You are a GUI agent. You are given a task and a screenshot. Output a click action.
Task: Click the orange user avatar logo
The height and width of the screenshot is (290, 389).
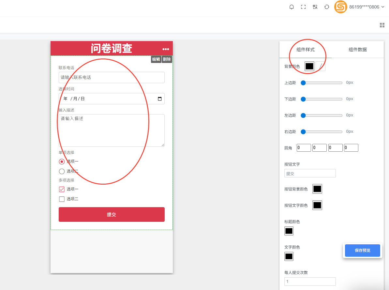coord(341,7)
